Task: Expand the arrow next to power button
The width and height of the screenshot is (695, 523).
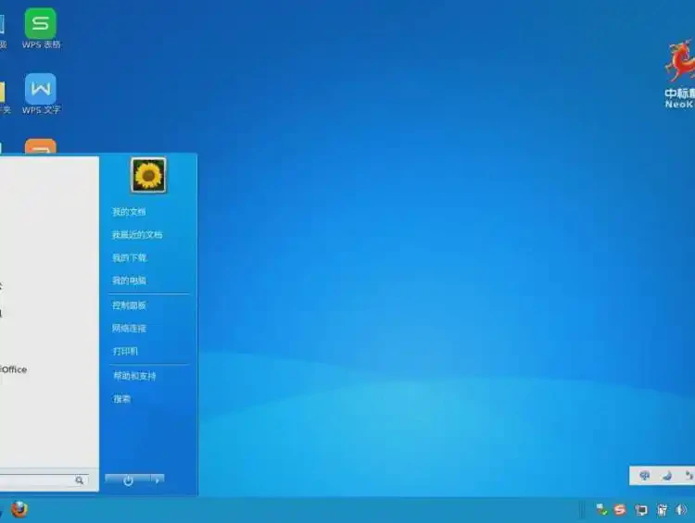Action: click(158, 479)
